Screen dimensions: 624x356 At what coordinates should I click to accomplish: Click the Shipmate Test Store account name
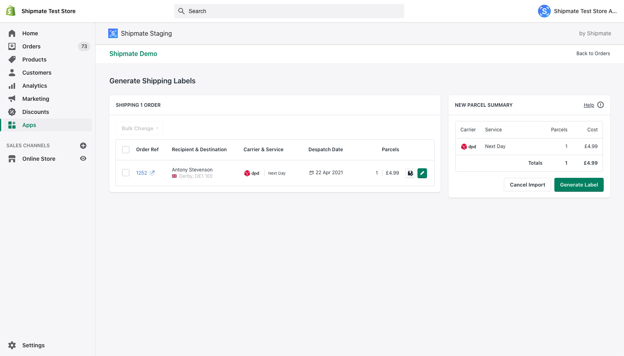pos(585,11)
